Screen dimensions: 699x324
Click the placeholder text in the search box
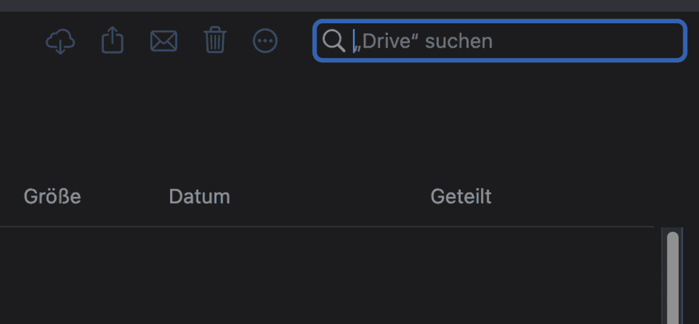(427, 41)
